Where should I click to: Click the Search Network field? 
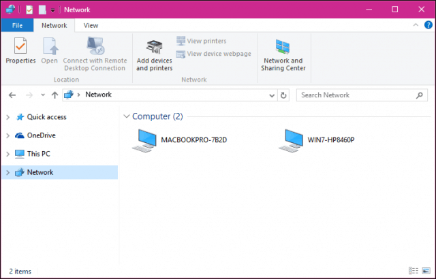pyautogui.click(x=362, y=95)
